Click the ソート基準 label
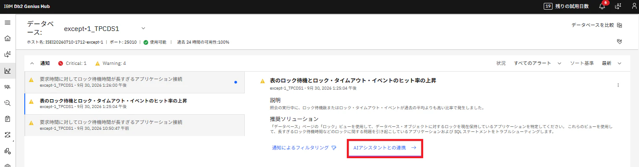The width and height of the screenshot is (639, 167). [x=581, y=63]
